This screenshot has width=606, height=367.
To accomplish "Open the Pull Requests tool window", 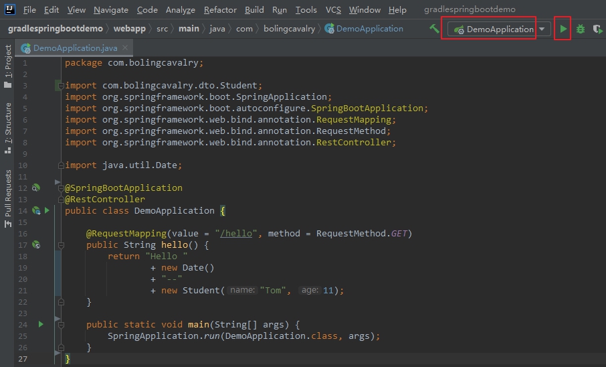I will pos(8,198).
